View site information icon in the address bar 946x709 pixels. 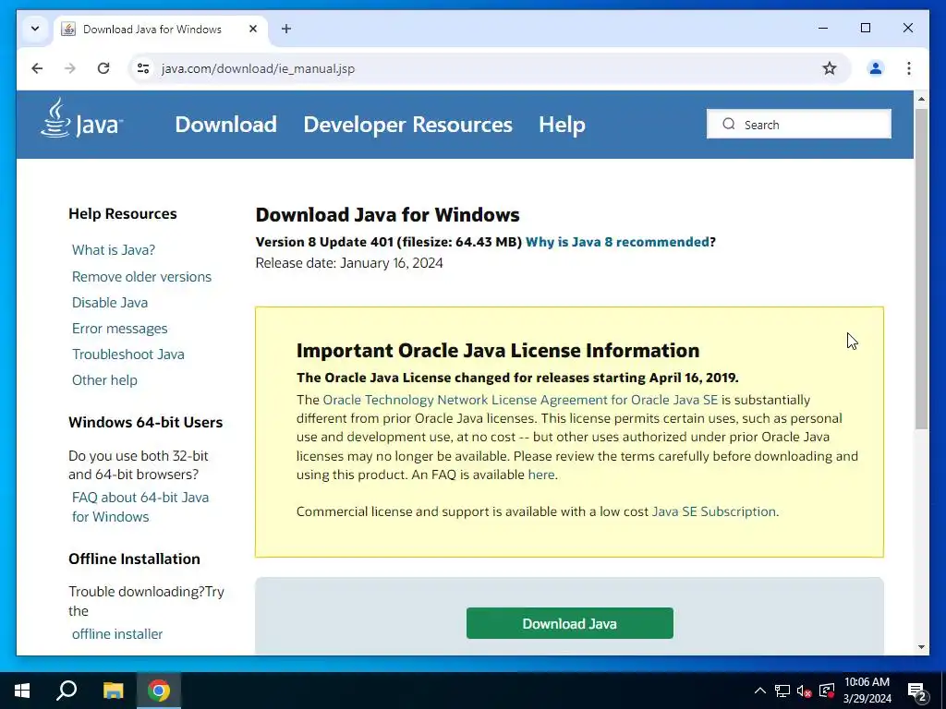click(x=143, y=68)
